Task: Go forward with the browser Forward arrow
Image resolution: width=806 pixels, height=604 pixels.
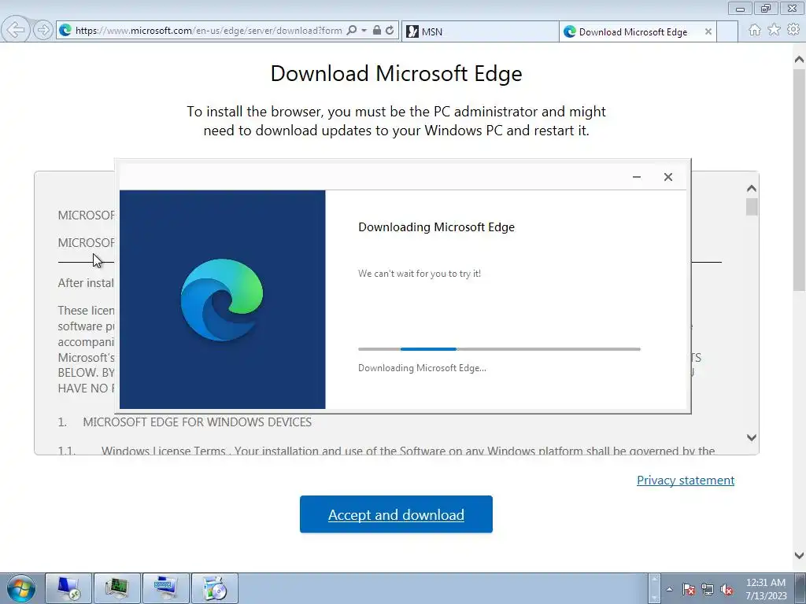Action: [x=43, y=31]
